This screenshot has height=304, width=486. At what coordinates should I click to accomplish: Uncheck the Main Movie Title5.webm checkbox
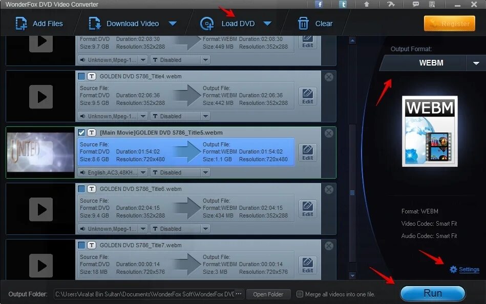[x=81, y=133]
